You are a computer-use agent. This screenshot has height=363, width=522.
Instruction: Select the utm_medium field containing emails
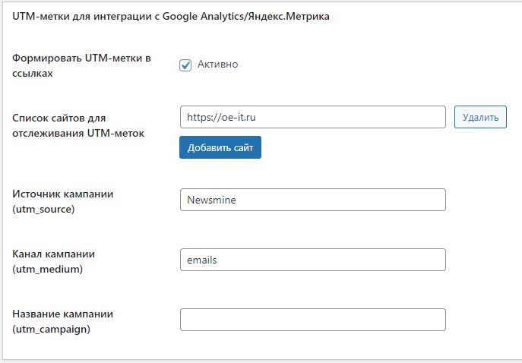312,260
